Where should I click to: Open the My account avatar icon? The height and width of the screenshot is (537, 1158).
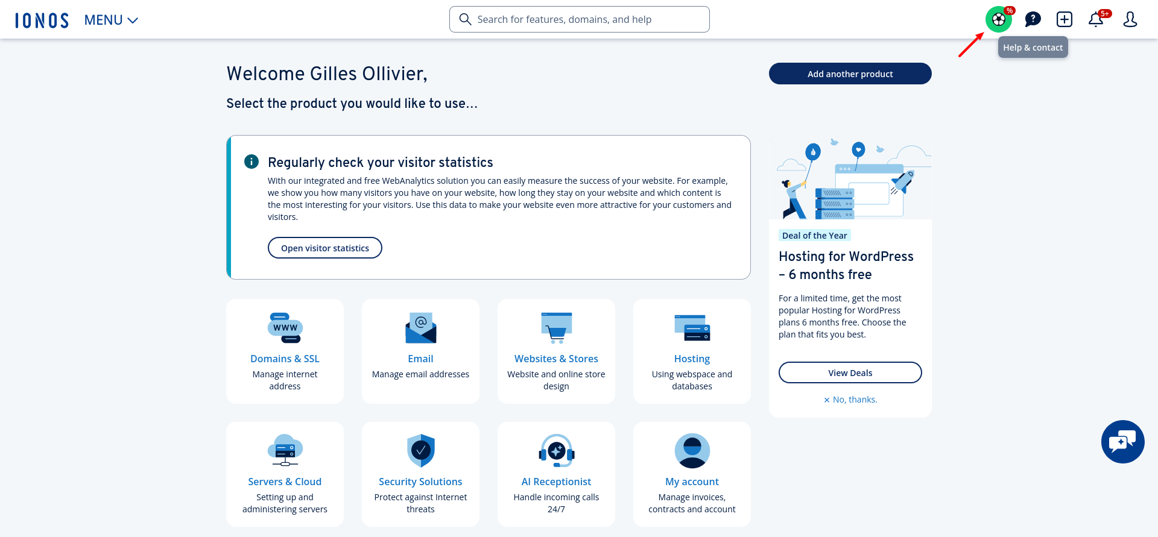(692, 450)
